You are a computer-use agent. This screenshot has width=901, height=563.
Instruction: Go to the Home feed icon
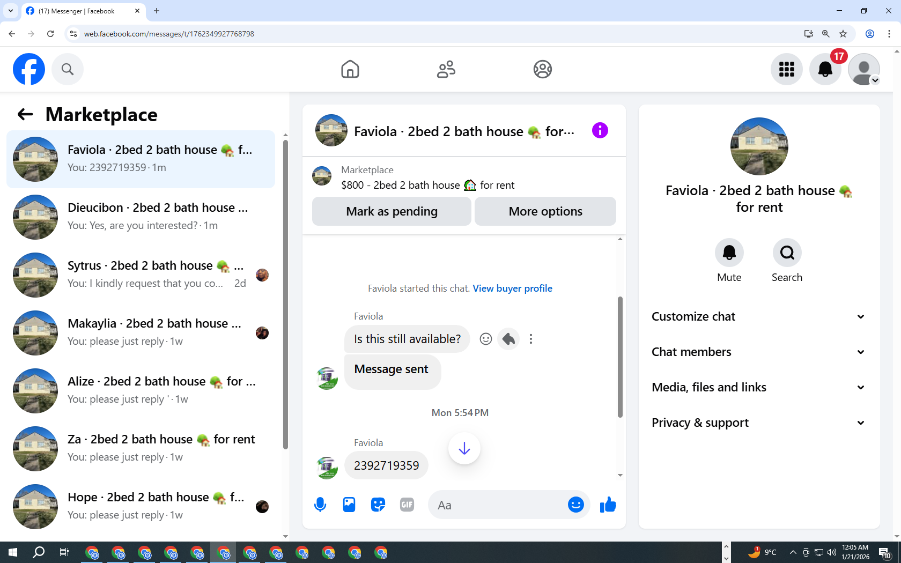350,69
